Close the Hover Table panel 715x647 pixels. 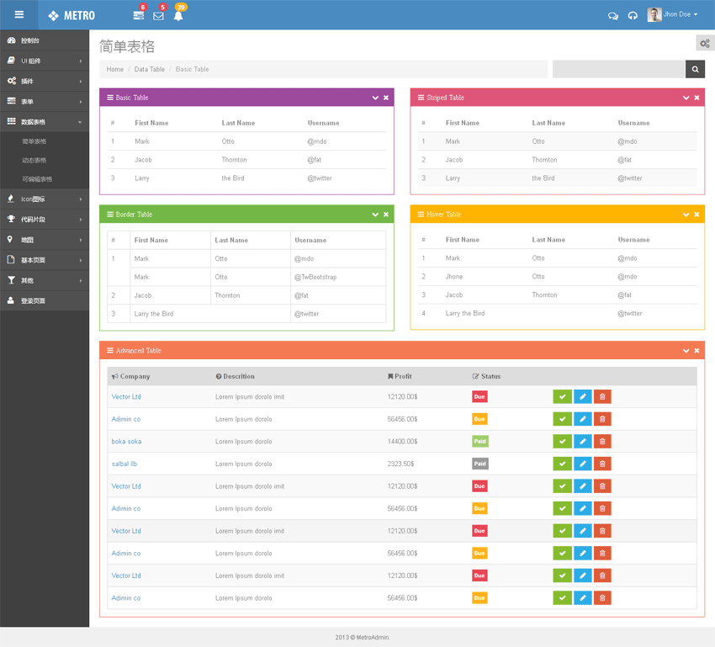(696, 215)
